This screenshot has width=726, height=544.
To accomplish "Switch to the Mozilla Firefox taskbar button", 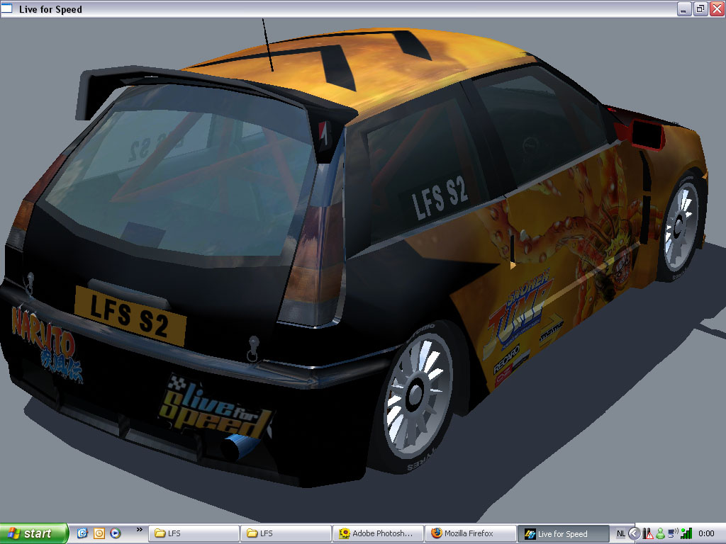I will (x=470, y=533).
